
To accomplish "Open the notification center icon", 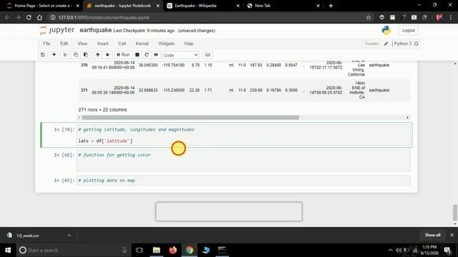I will (x=447, y=250).
